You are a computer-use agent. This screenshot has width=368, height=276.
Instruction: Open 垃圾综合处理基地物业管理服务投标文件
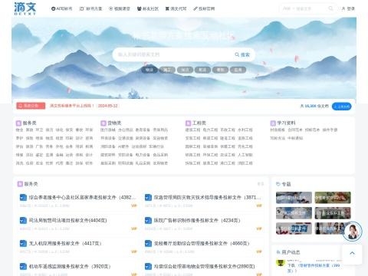pos(204,267)
